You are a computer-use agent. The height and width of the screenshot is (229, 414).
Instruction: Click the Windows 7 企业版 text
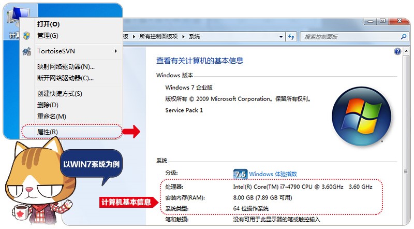click(189, 88)
